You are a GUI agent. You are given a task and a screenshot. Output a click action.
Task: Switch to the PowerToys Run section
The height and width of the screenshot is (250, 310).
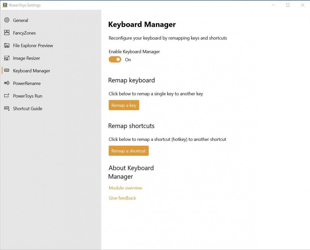pos(28,96)
